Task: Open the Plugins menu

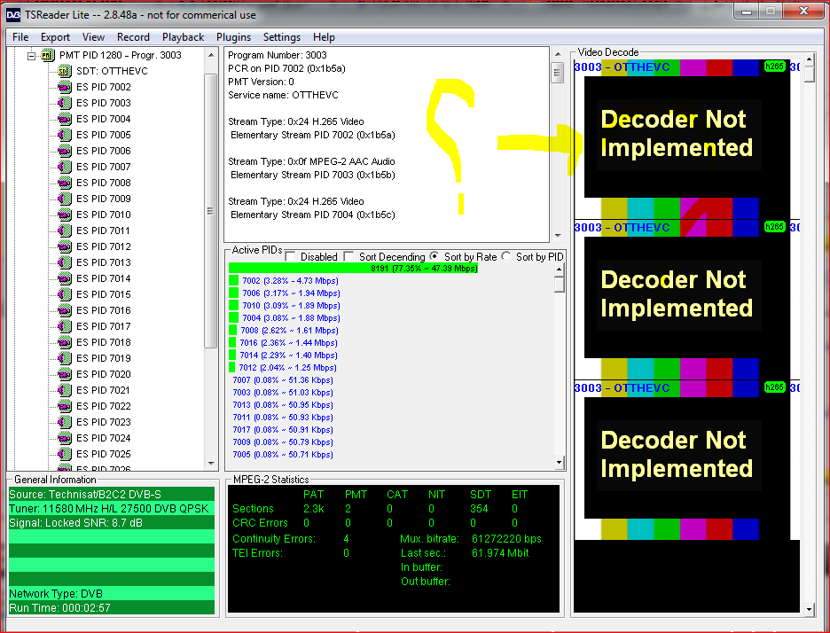Action: pos(233,37)
